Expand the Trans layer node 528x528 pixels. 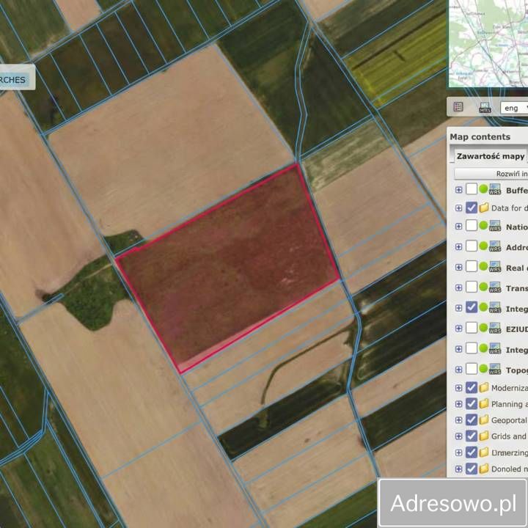458,288
